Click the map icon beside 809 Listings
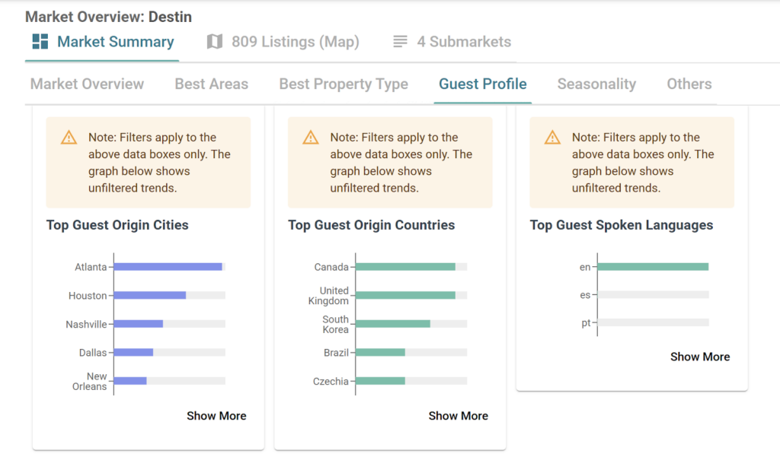Screen dimensions: 780x460 215,42
